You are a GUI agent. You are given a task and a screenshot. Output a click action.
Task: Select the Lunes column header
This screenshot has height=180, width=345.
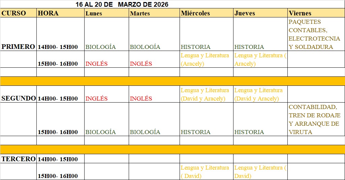coord(94,13)
